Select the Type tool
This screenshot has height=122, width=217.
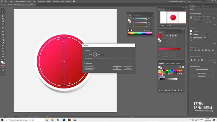point(3,29)
